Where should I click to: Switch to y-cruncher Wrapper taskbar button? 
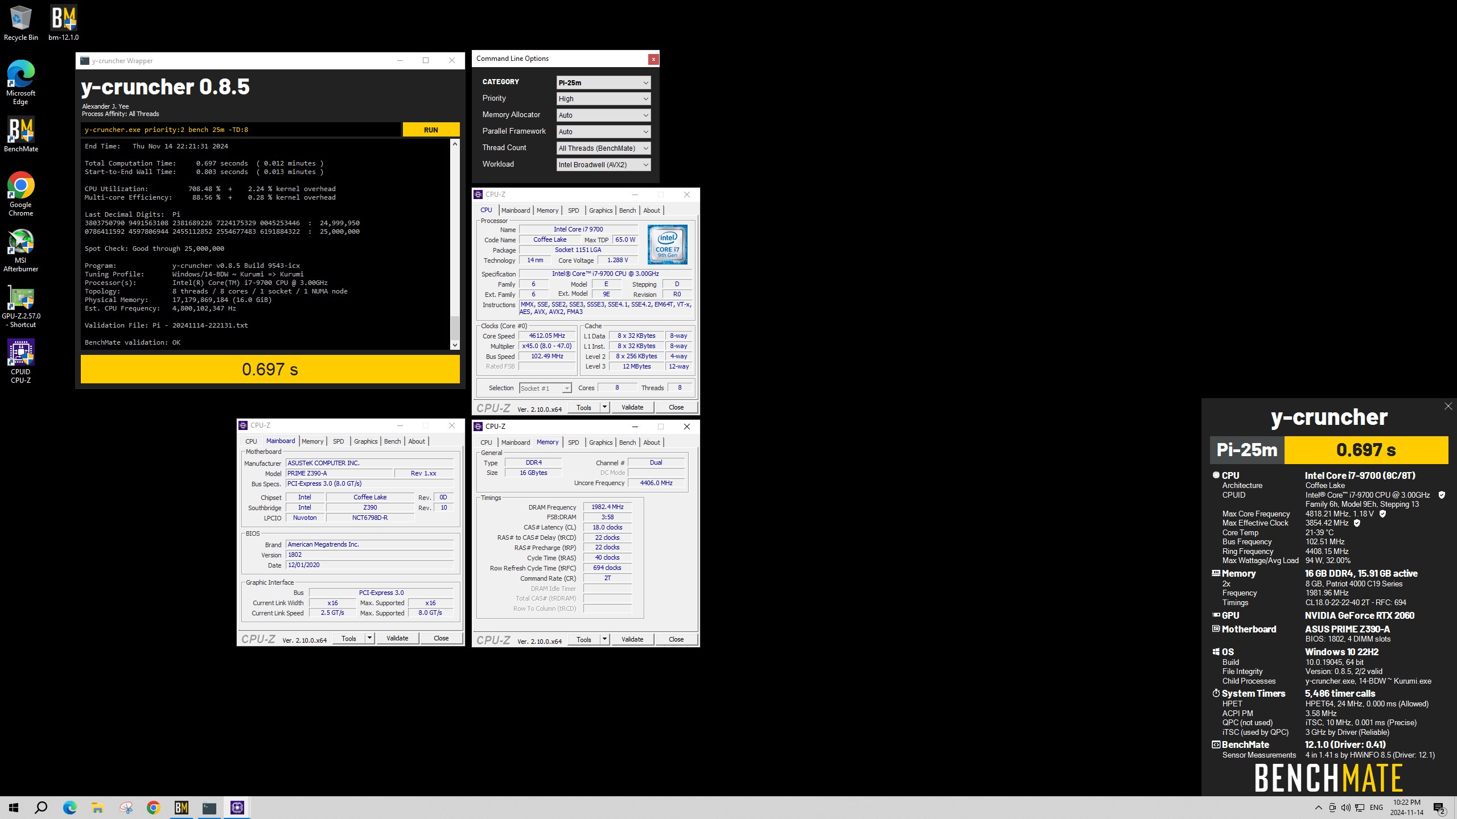coord(209,808)
